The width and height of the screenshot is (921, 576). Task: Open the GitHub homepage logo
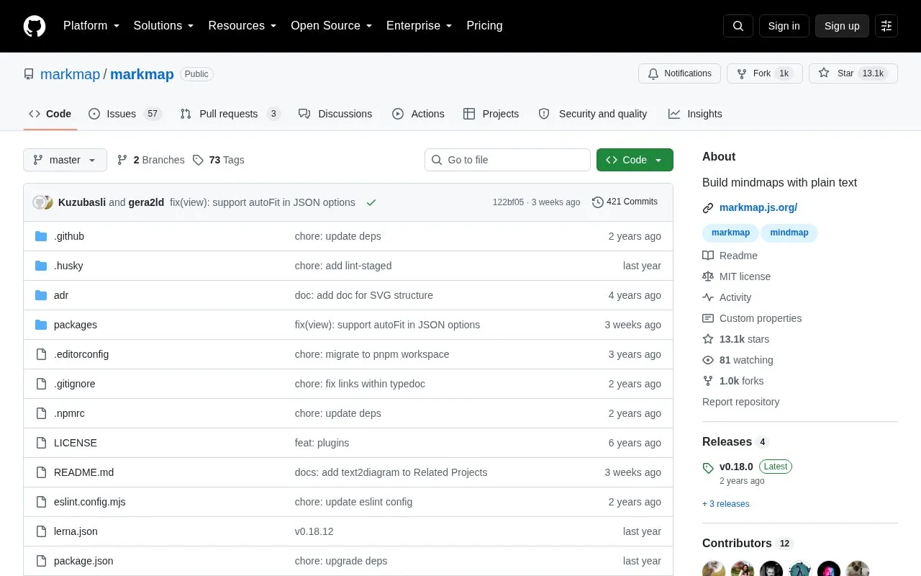click(x=35, y=26)
